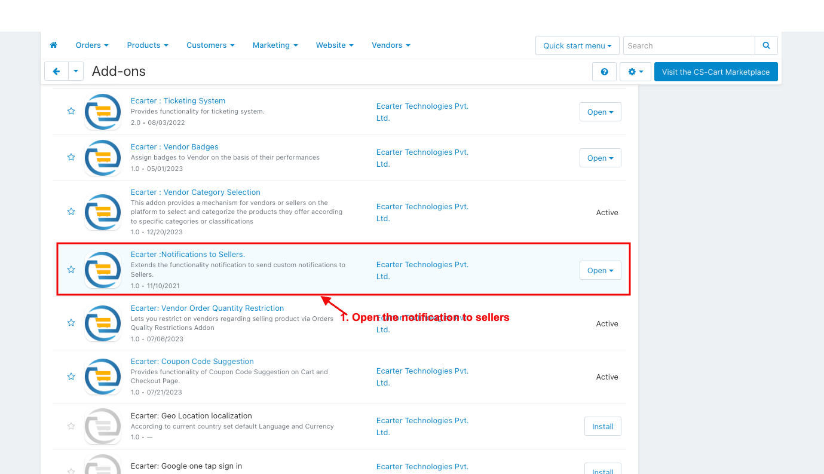The width and height of the screenshot is (824, 474).
Task: Click Ecarter: Google one tap sign in title
Action: click(186, 466)
